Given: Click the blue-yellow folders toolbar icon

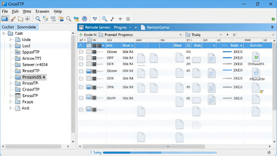Looking at the screenshot, I should 76,19.
